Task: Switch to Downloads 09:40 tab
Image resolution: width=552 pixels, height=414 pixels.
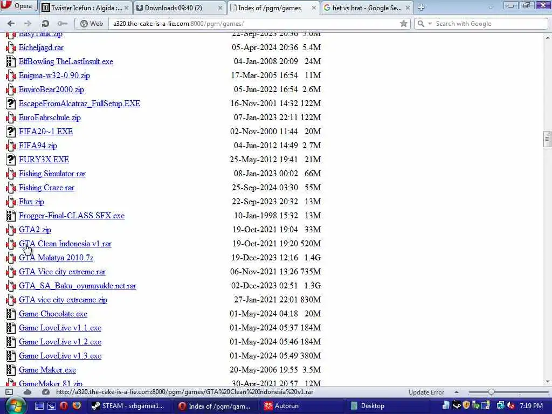Action: 179,8
